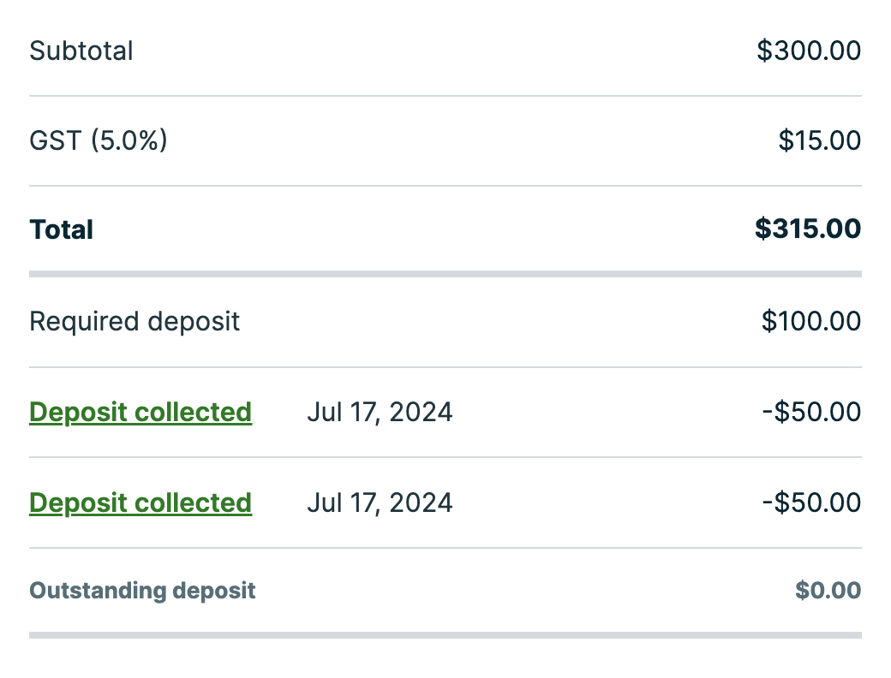Viewport: 891px width, 678px height.
Task: Click the date beside lower Deposit collected
Action: 380,502
